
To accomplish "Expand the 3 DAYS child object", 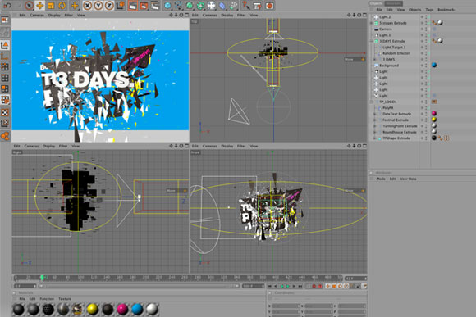I will pyautogui.click(x=374, y=60).
